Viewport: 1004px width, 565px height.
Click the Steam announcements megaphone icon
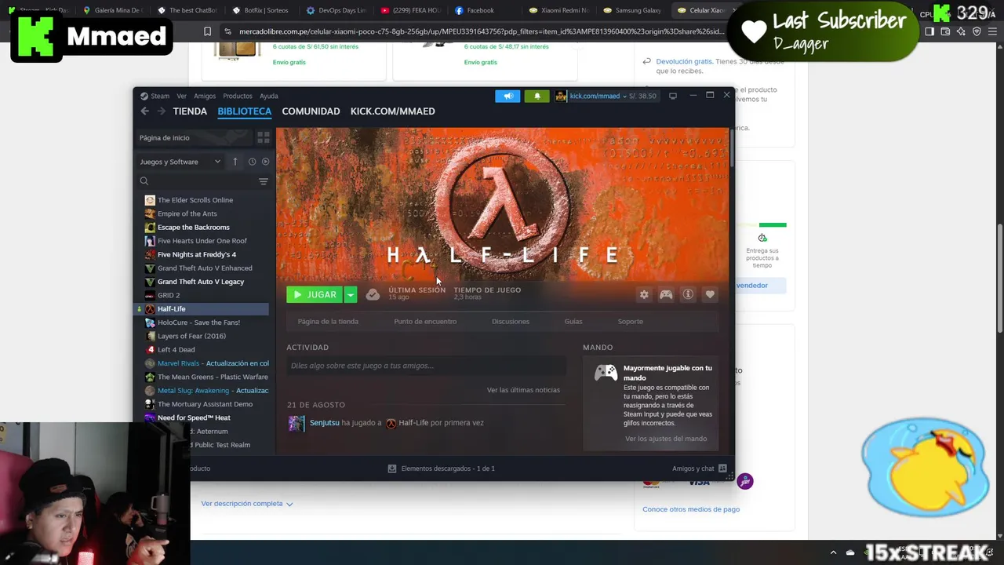point(508,96)
